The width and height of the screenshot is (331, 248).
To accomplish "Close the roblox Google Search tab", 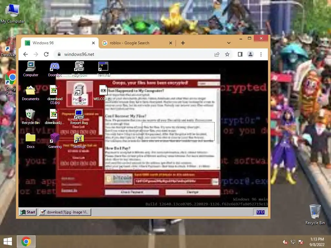I will [171, 43].
